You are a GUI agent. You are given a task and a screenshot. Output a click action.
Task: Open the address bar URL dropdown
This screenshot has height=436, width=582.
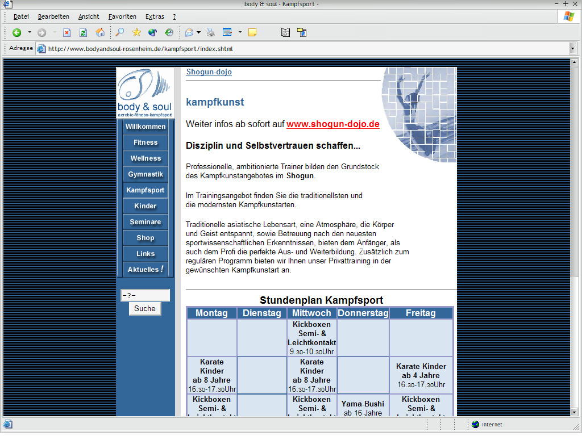[x=572, y=49]
